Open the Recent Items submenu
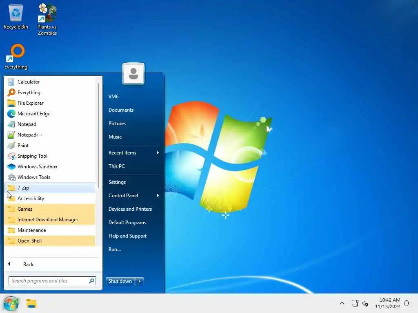This screenshot has width=418, height=313. coord(133,153)
